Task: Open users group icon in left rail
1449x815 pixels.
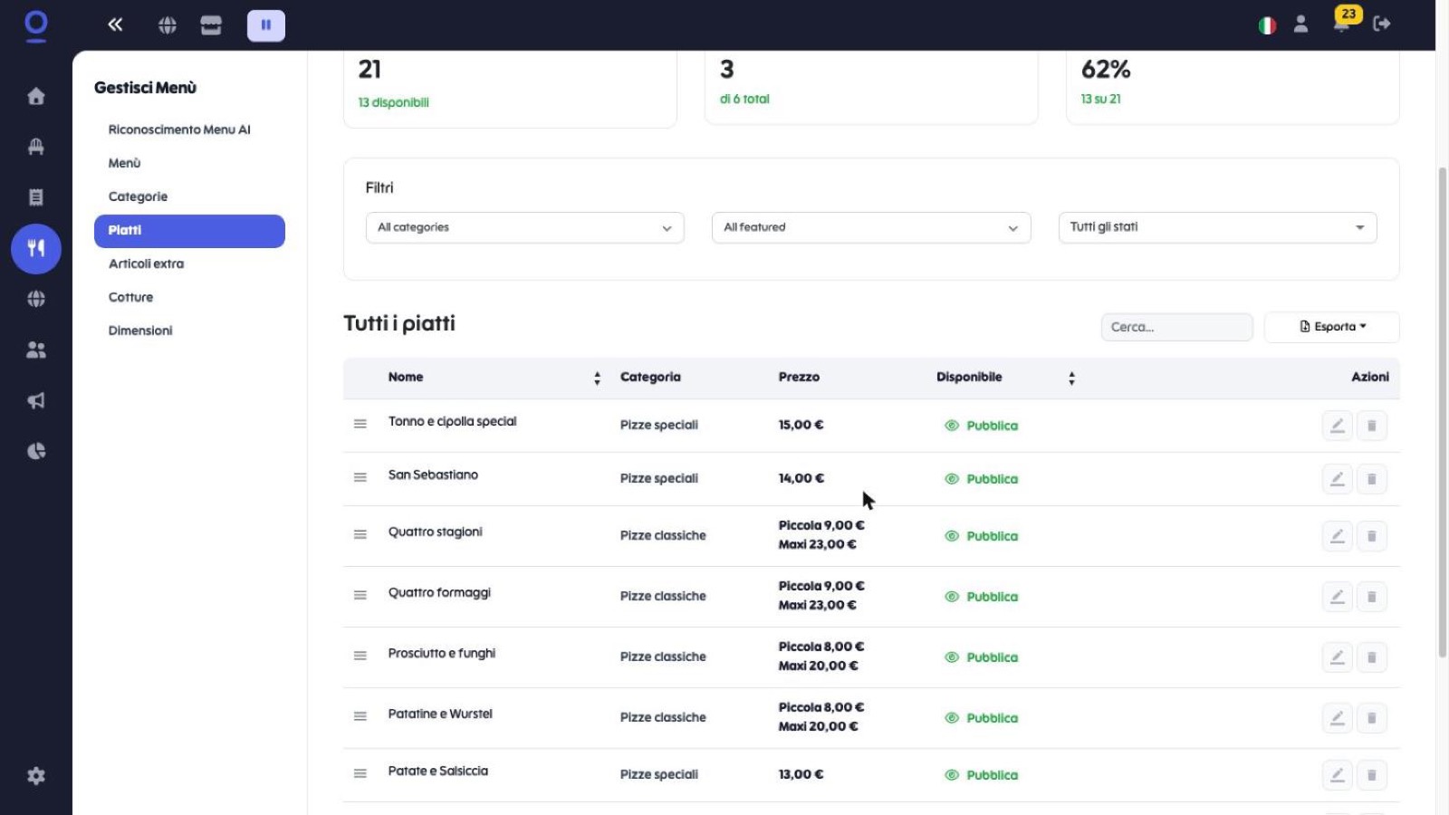Action: point(36,350)
